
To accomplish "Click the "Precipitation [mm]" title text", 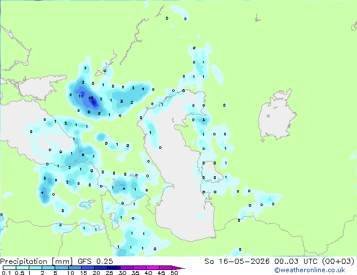I will pos(37,262).
